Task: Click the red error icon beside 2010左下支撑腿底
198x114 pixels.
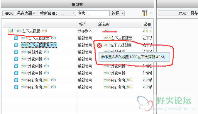Action: pyautogui.click(x=99, y=45)
